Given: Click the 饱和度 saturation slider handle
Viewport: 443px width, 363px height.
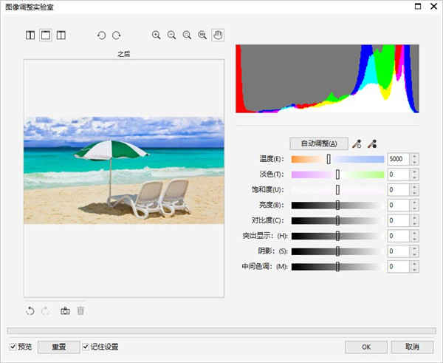Looking at the screenshot, I should tap(337, 190).
